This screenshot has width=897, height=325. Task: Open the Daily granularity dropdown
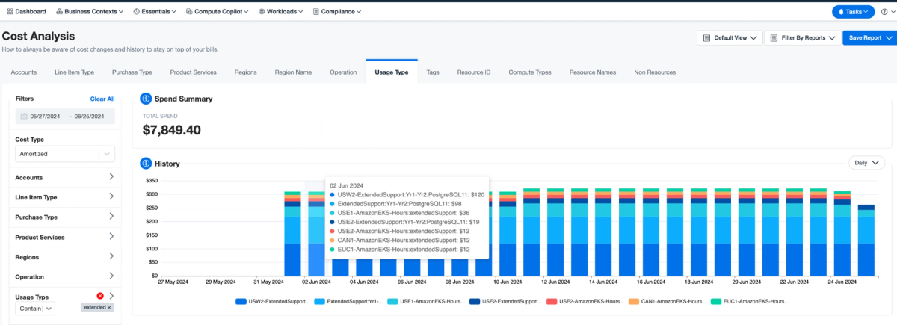pos(866,162)
